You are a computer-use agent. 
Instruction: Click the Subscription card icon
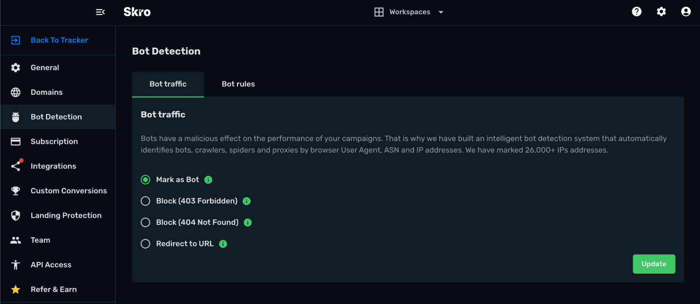15,141
